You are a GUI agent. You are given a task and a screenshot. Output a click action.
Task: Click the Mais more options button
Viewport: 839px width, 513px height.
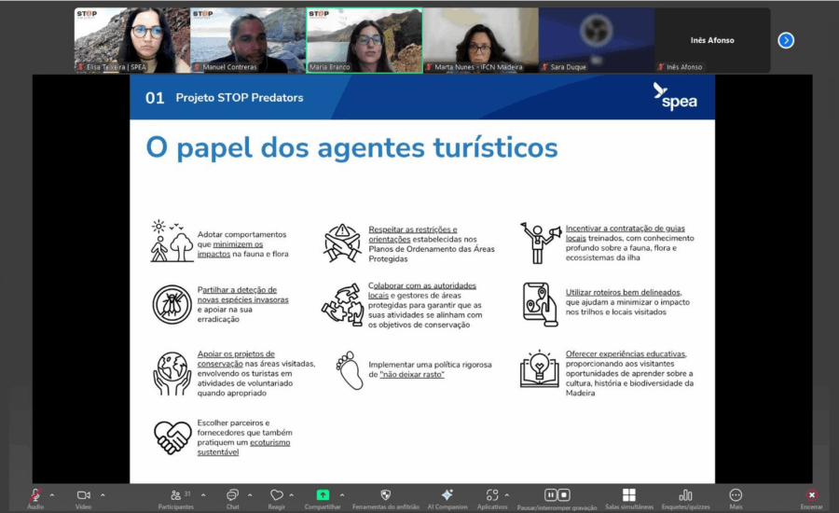coord(736,495)
